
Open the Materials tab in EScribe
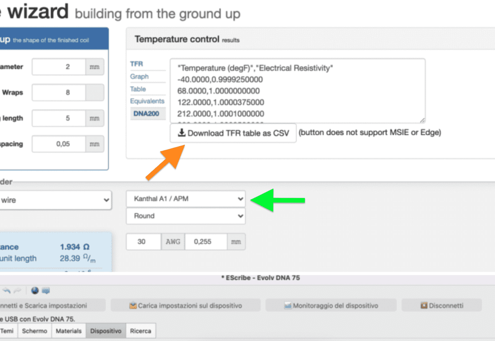68,331
